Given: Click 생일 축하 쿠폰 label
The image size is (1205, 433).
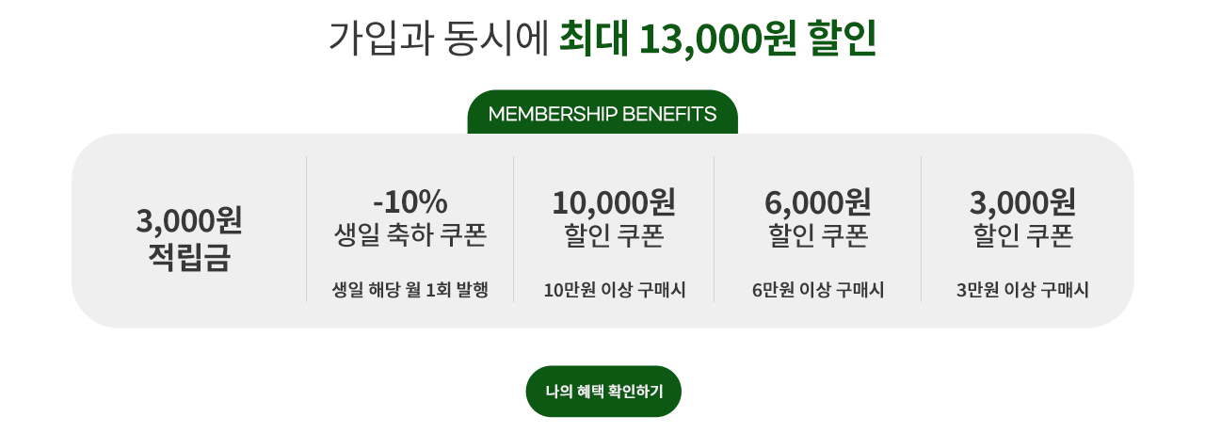Looking at the screenshot, I should click(x=410, y=234).
